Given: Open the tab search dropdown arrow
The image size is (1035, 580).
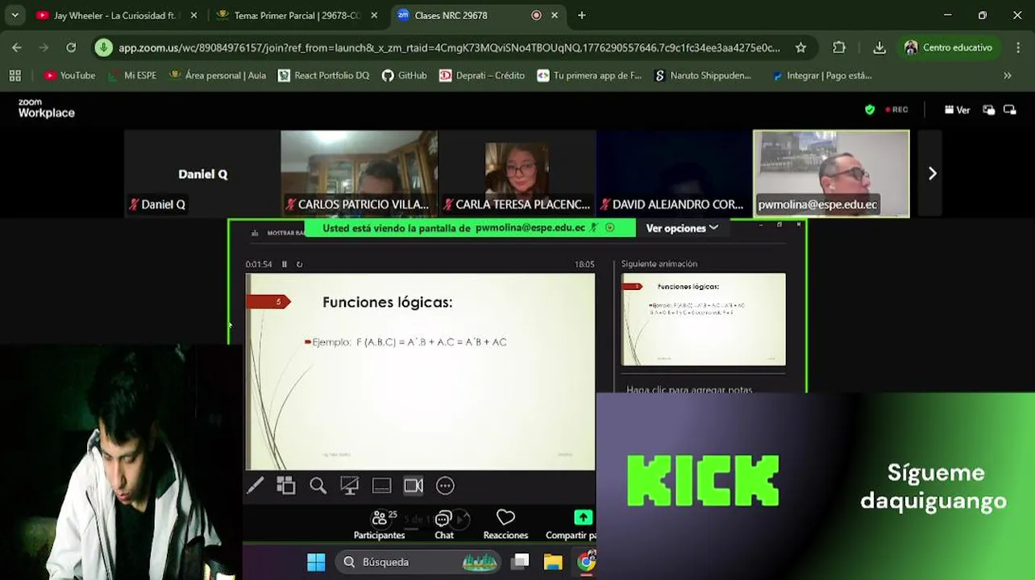Looking at the screenshot, I should click(x=15, y=15).
